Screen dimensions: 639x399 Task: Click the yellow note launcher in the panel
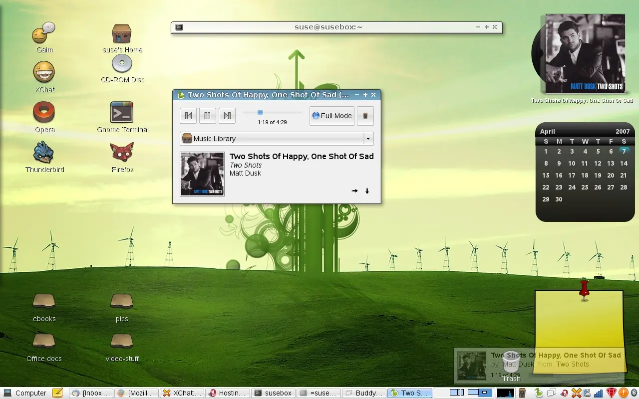point(57,393)
